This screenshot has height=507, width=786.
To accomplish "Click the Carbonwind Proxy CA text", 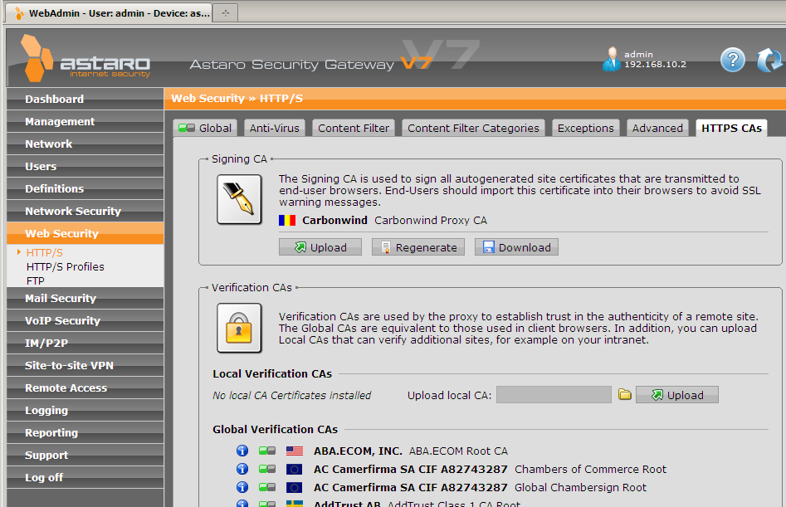I will (431, 221).
